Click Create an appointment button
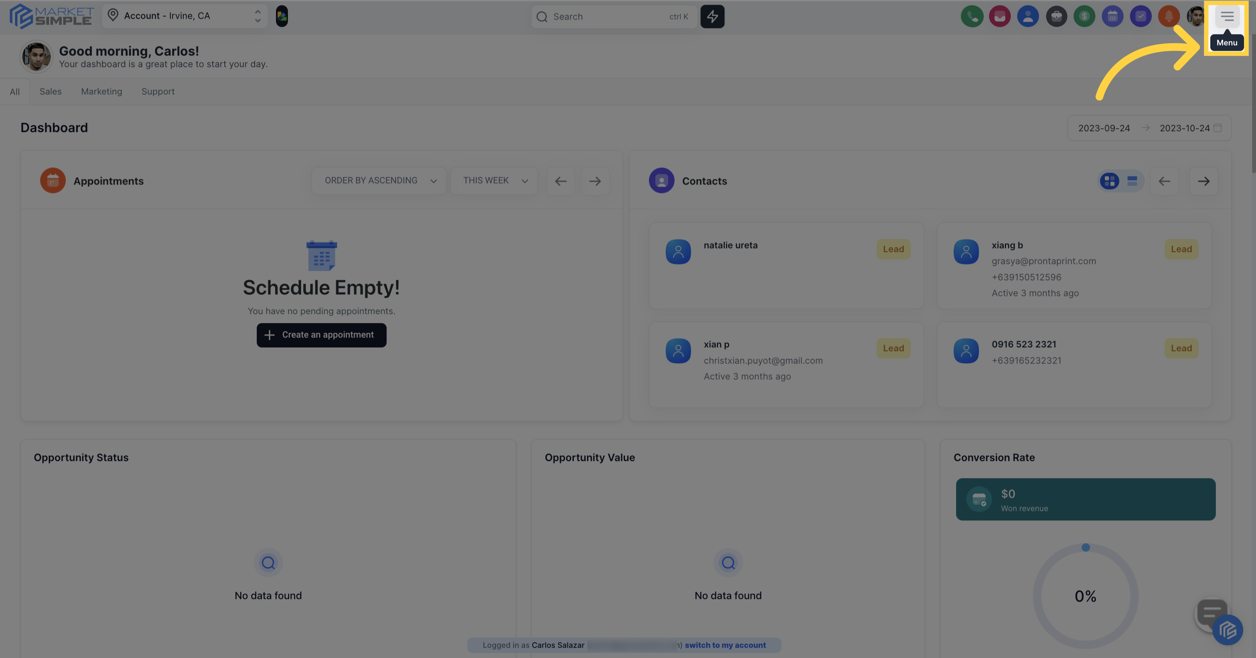 (x=321, y=335)
